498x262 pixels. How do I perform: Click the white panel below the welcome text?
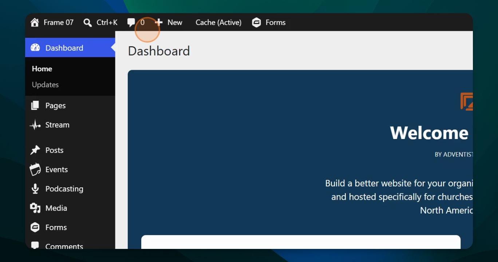[301, 242]
